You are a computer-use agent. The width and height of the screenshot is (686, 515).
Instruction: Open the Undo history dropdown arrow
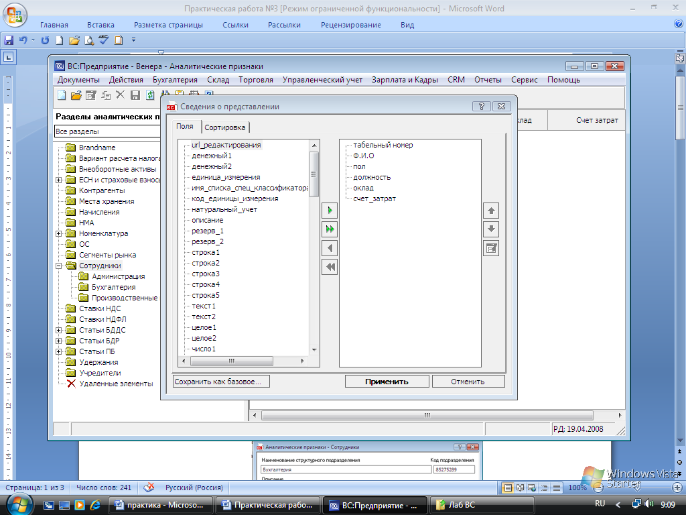33,40
